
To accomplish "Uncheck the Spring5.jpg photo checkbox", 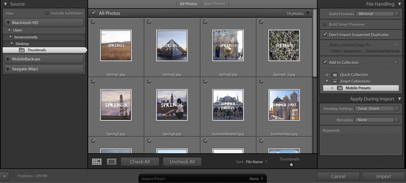I will click(93, 81).
